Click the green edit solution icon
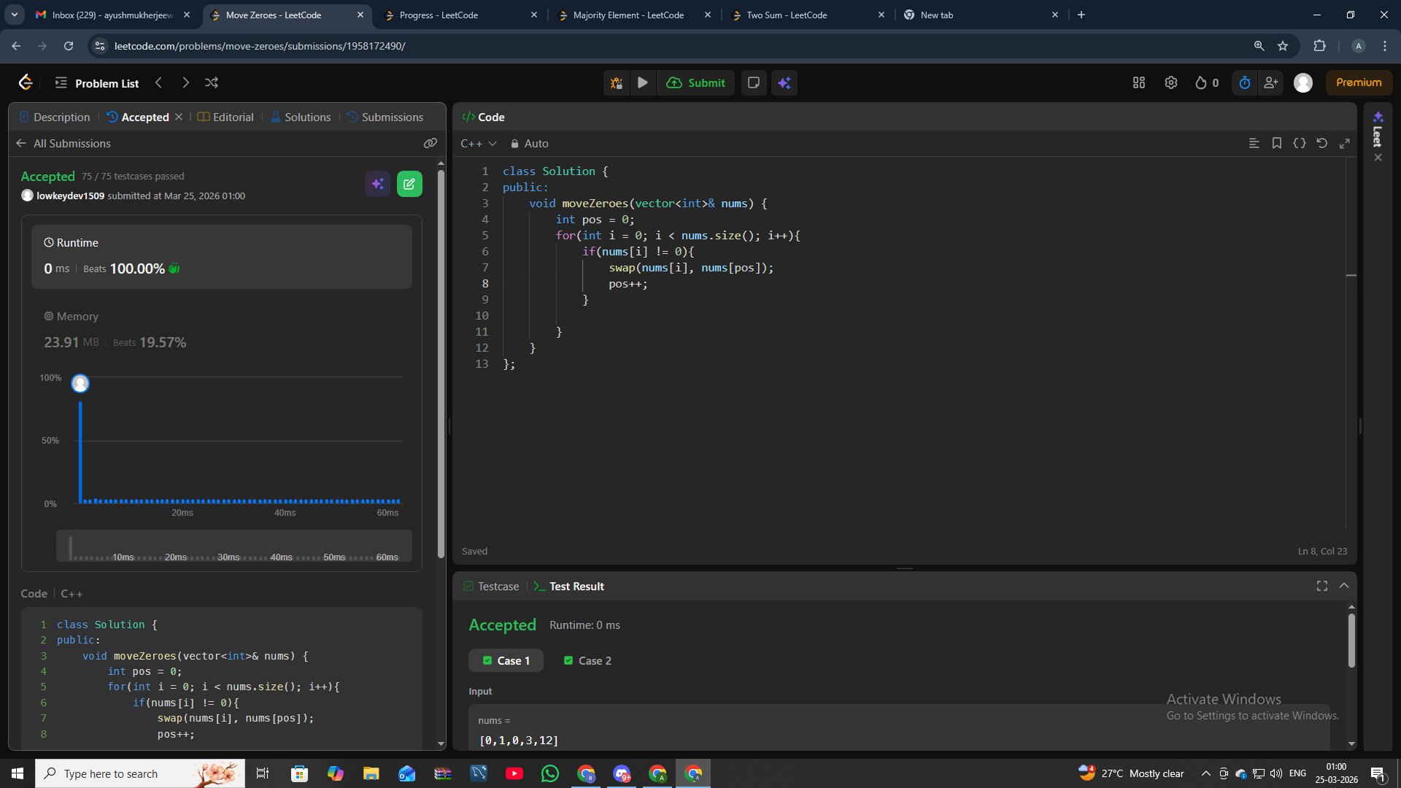 pyautogui.click(x=409, y=185)
